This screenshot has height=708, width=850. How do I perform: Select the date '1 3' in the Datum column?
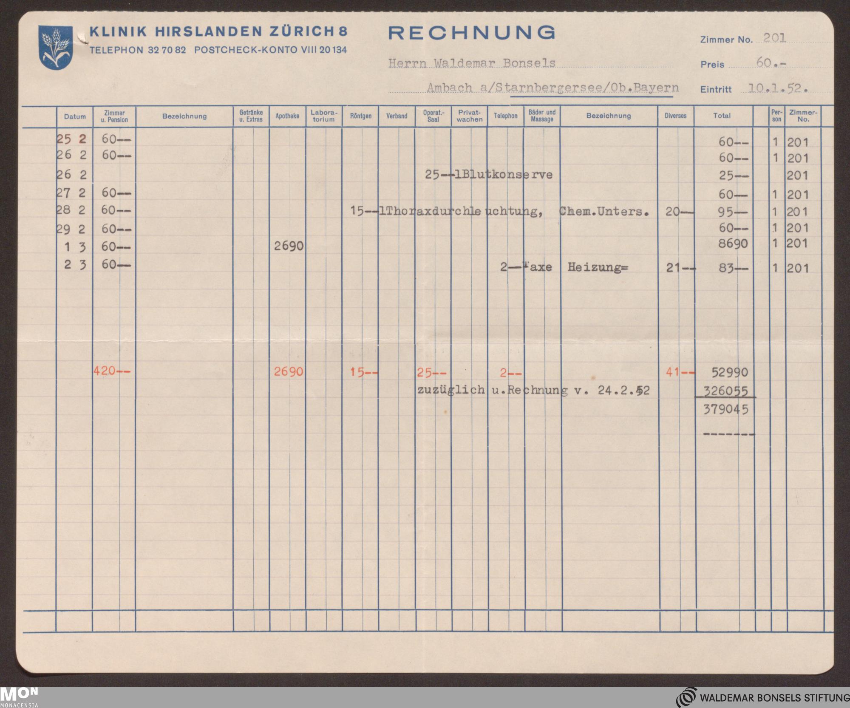75,247
